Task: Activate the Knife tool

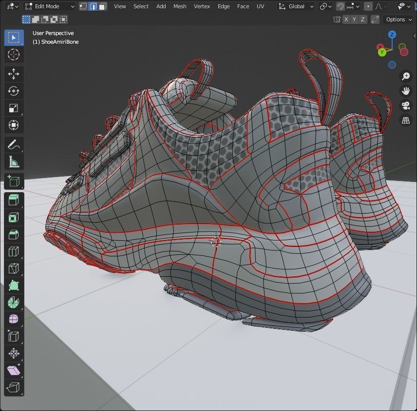Action: tap(14, 268)
